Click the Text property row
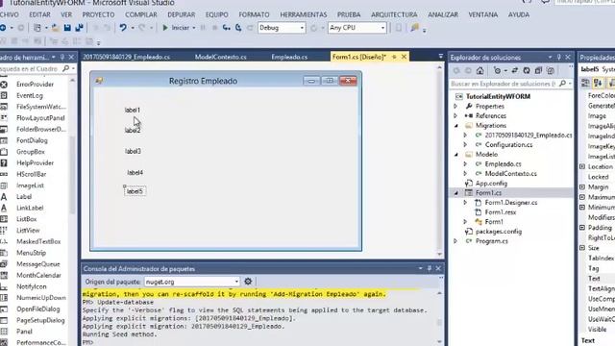Screen dimensions: 615x346 pos(597,279)
